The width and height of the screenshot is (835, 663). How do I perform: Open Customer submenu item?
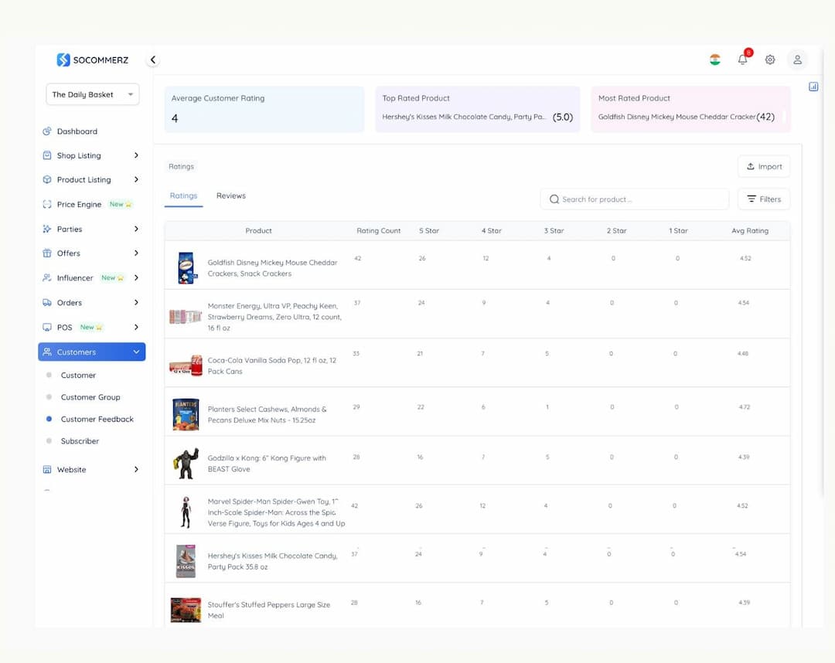click(78, 375)
